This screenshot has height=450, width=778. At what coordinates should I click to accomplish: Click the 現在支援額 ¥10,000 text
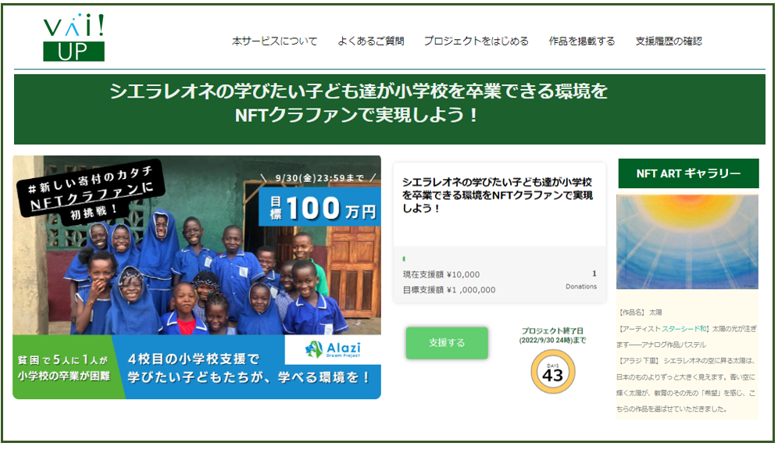[x=441, y=274]
